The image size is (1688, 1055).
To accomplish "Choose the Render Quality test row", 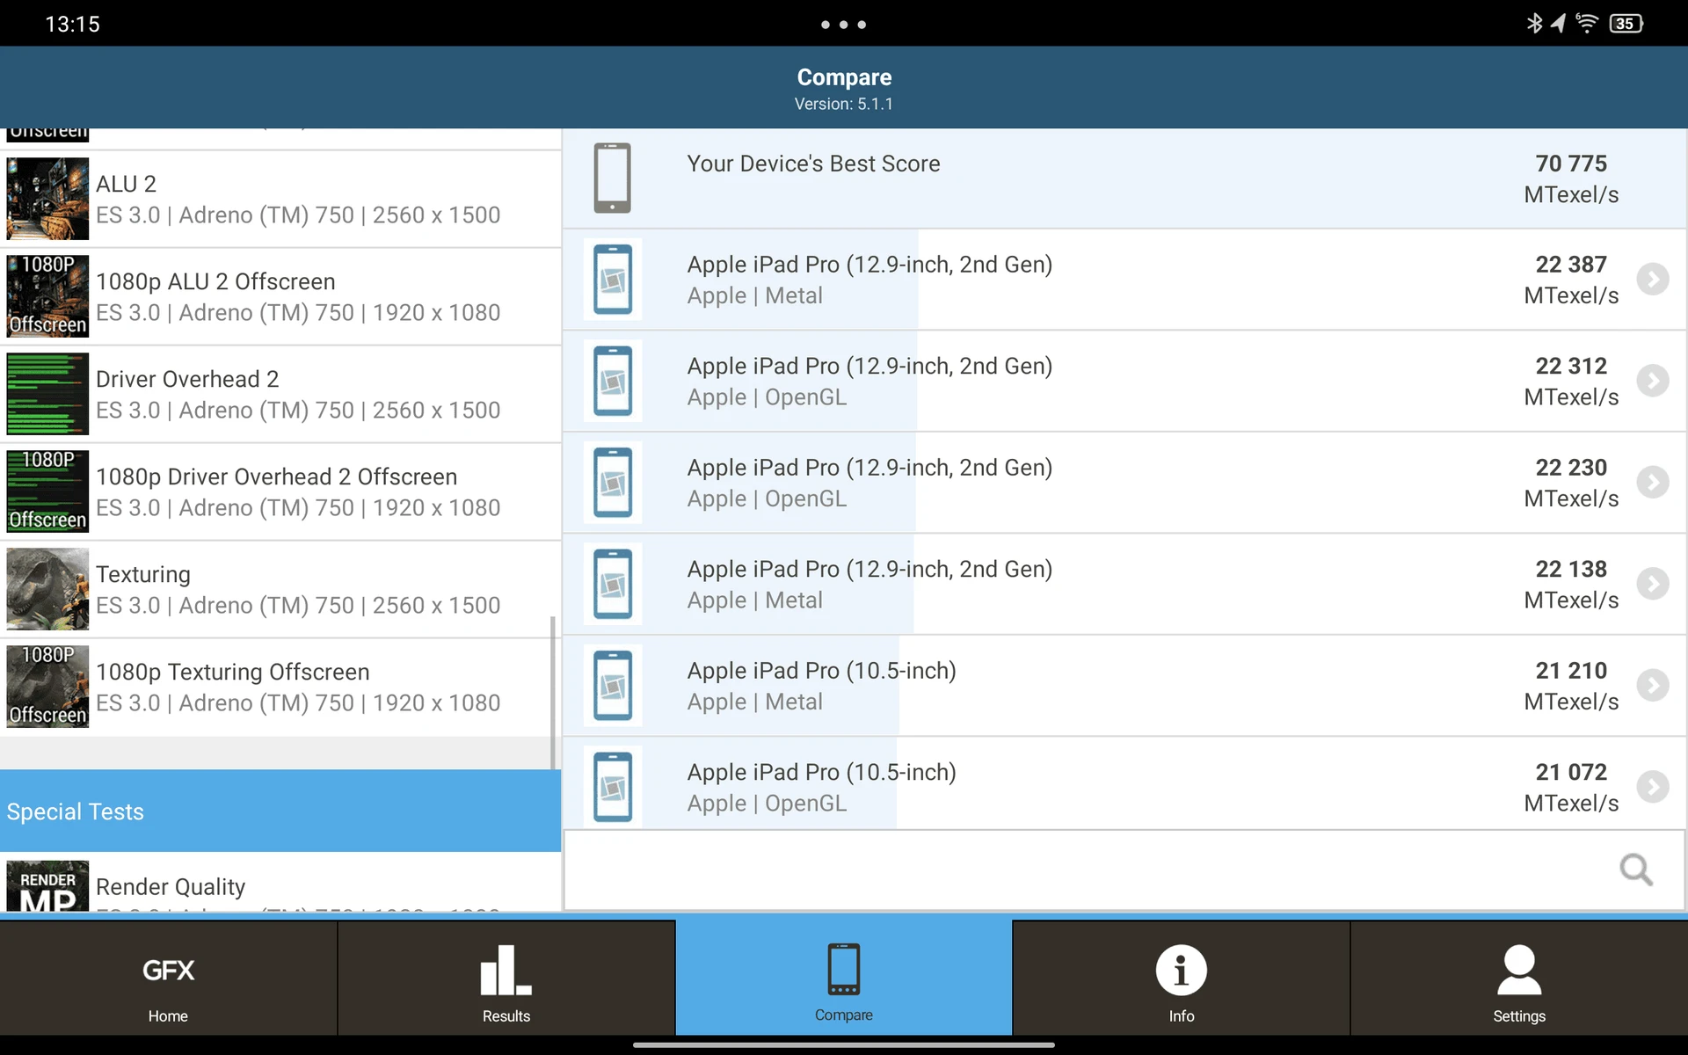I will pyautogui.click(x=280, y=883).
